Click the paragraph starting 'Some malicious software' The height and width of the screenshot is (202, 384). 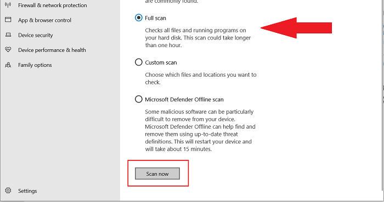(200, 130)
